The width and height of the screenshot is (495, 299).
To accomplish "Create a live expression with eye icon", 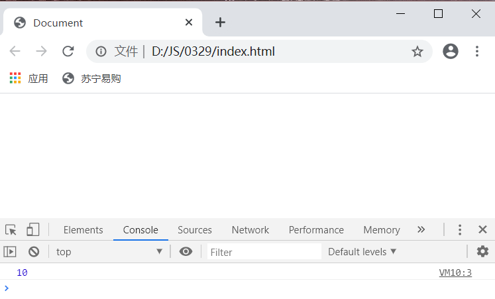I will click(x=186, y=251).
